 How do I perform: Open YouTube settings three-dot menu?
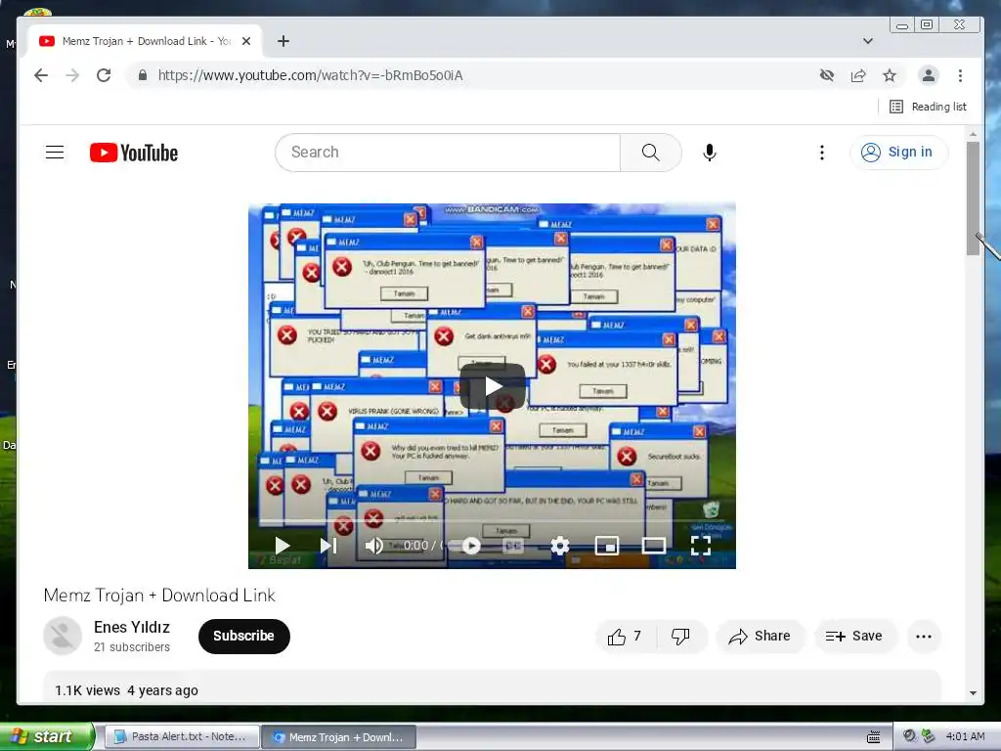(x=821, y=152)
